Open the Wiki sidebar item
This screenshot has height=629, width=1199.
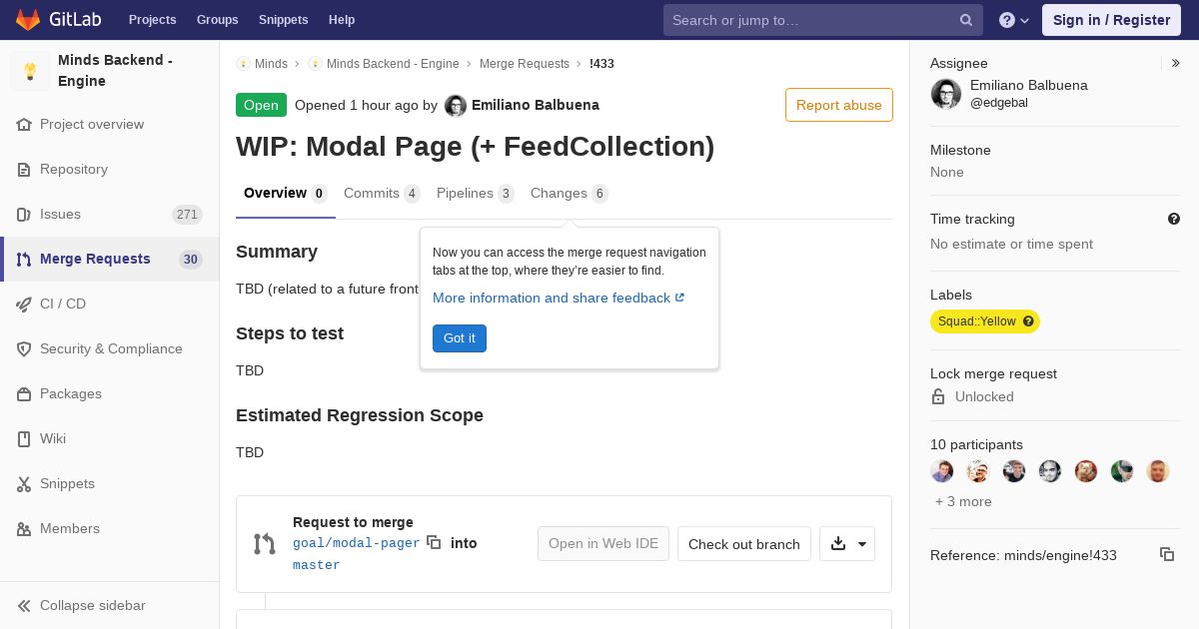[52, 438]
